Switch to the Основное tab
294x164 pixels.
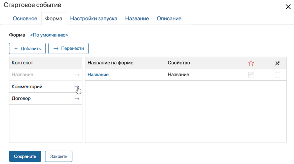click(x=25, y=18)
